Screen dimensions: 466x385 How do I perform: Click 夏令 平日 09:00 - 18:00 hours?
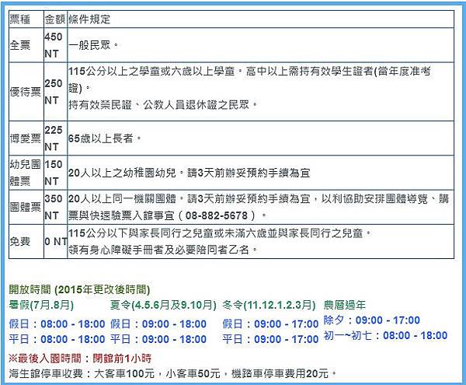(158, 339)
